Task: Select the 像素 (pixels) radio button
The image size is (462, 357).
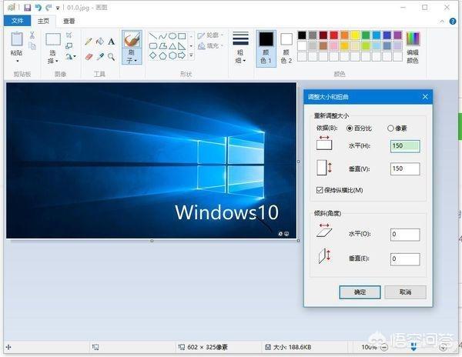Action: coord(390,128)
